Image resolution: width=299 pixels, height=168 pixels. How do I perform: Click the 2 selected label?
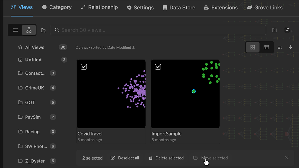point(92,158)
